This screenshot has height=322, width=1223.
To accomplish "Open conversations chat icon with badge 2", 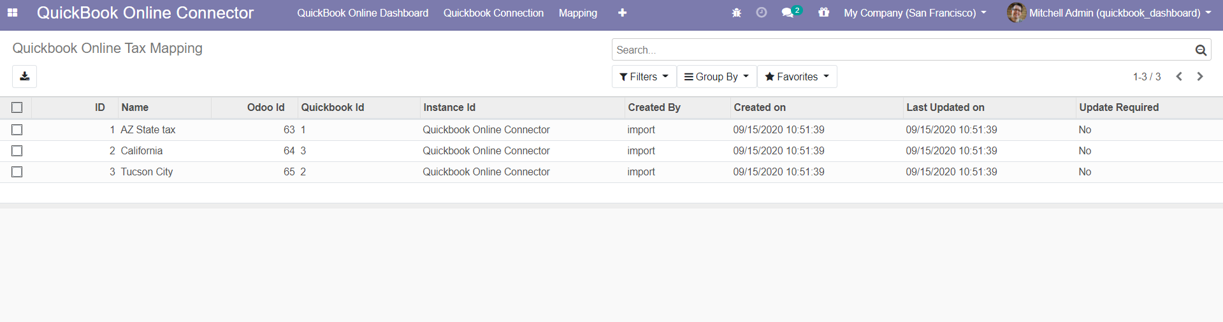I will (x=791, y=13).
